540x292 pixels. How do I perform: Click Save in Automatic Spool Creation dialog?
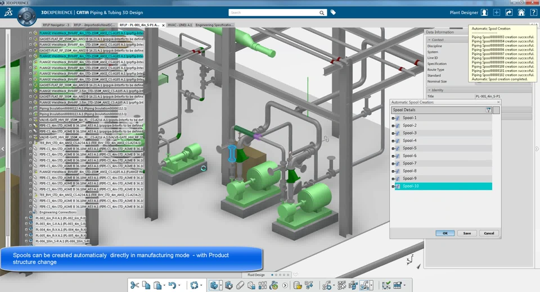[x=467, y=233]
